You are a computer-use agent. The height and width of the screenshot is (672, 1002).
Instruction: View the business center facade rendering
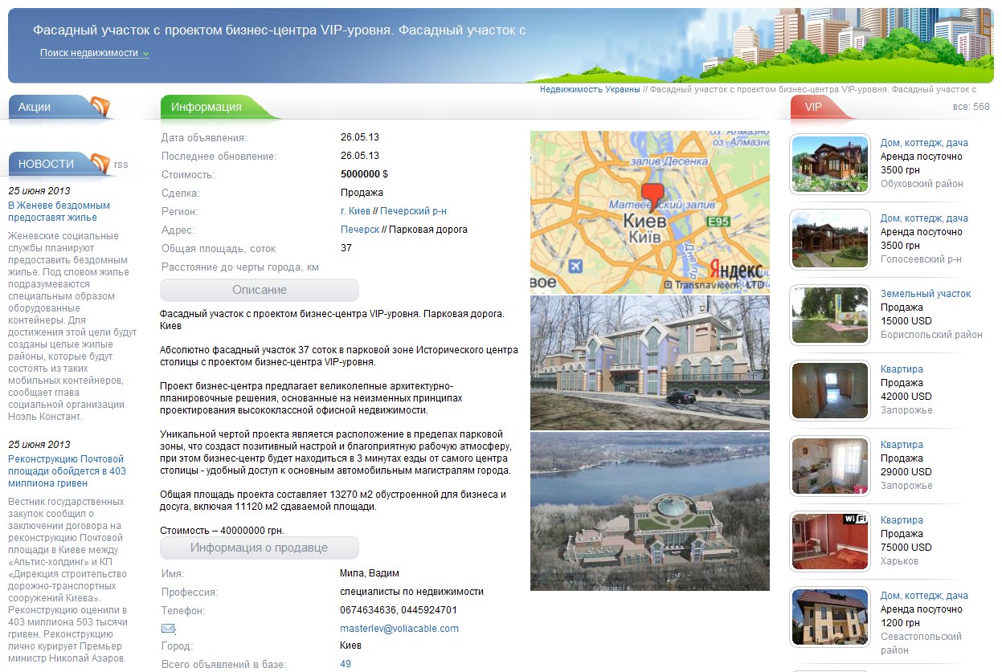649,363
